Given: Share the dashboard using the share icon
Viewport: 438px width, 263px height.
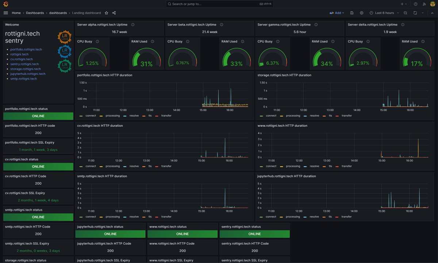Looking at the screenshot, I should 114,13.
